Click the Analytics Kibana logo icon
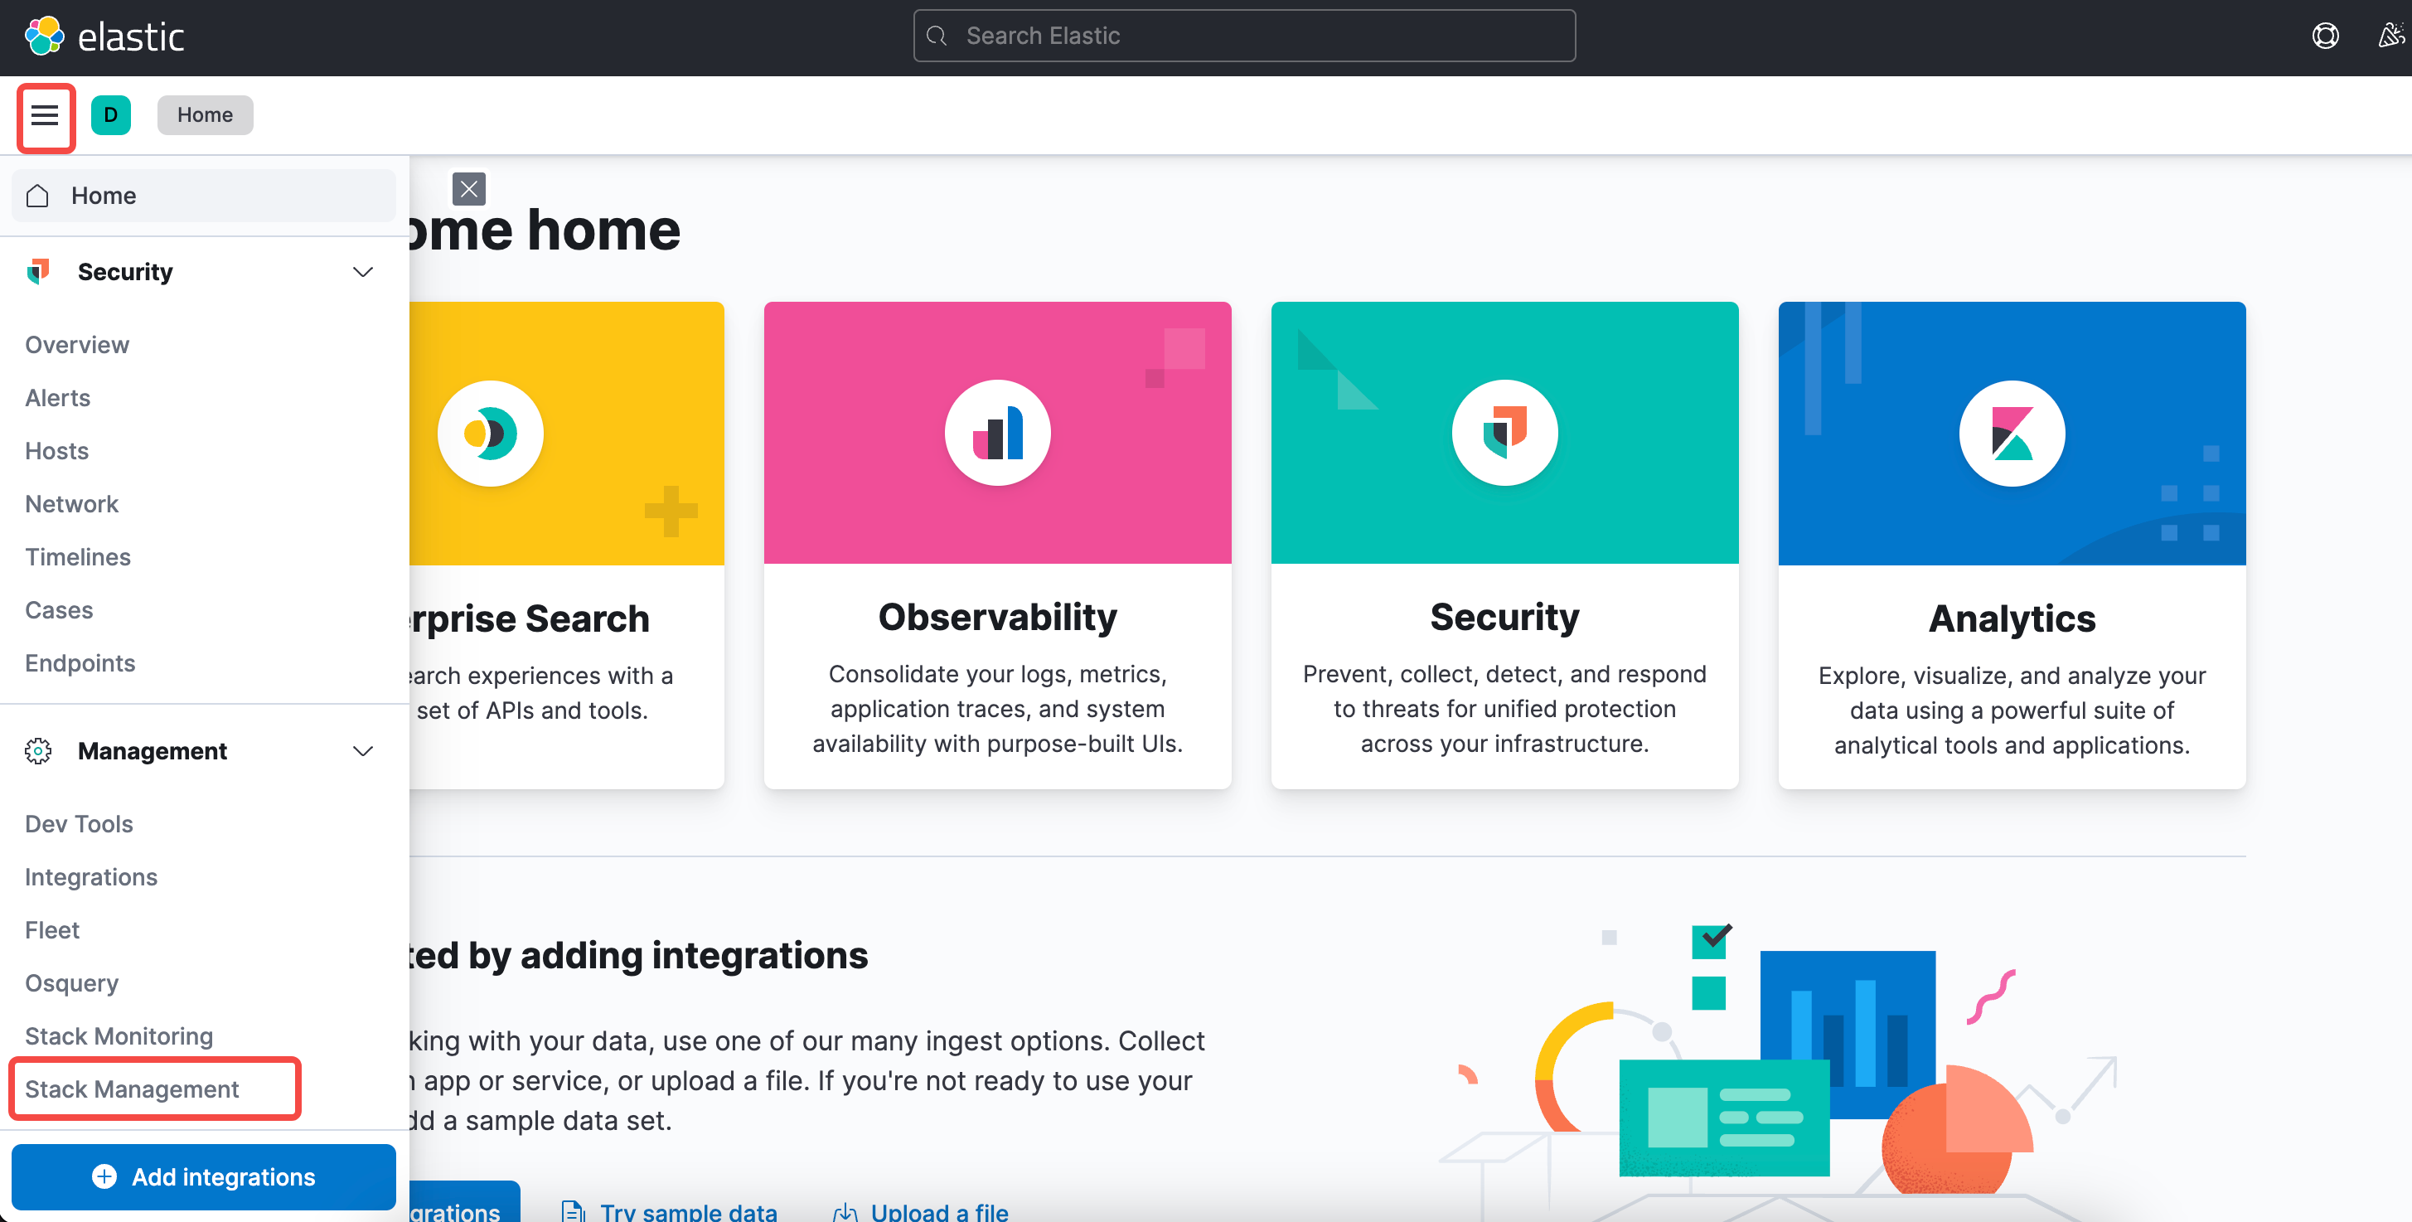The height and width of the screenshot is (1222, 2412). tap(2012, 433)
